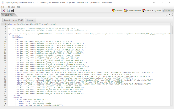Detach the GDML File view panel
174x109 pixels.
[x=169, y=15]
